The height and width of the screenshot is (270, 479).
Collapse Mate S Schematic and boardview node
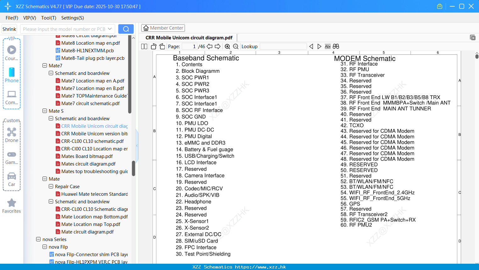(51, 118)
